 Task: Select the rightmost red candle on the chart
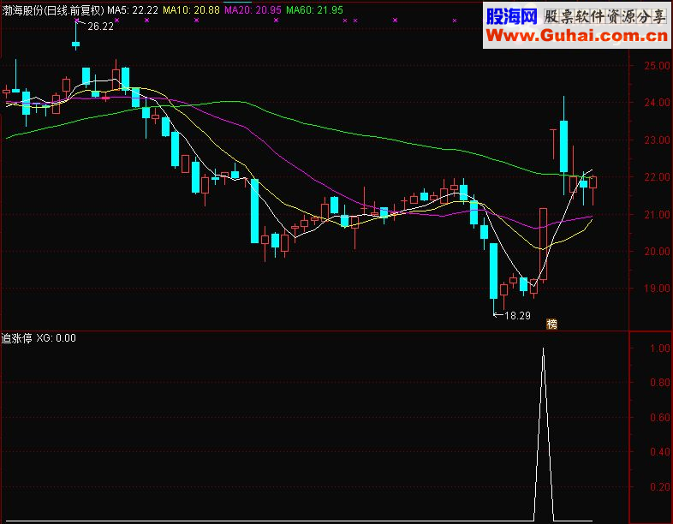click(x=593, y=182)
